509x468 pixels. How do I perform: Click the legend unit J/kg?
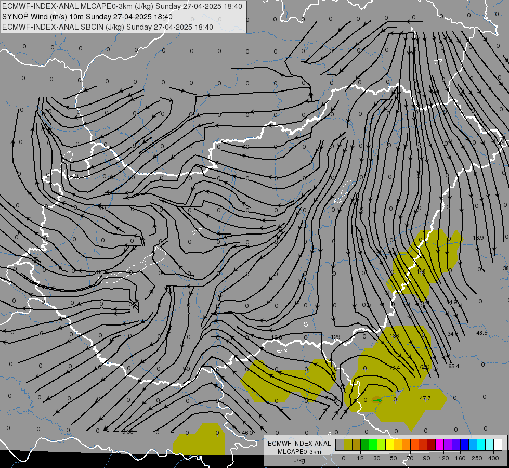[299, 460]
